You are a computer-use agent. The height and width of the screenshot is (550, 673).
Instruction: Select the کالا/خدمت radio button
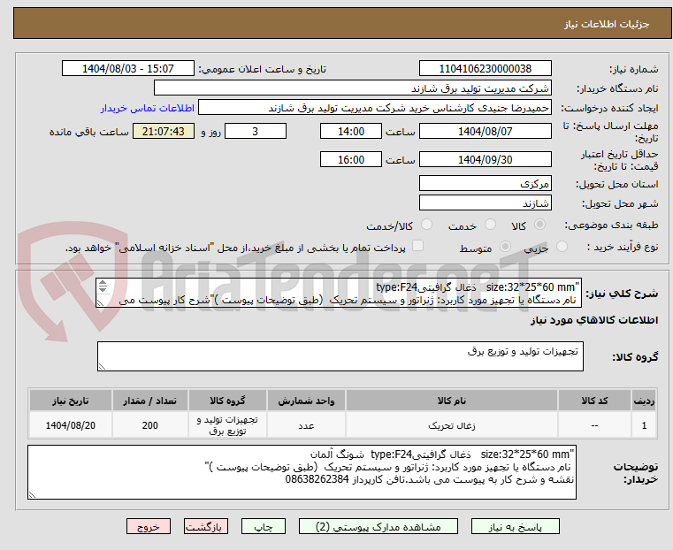tap(426, 225)
